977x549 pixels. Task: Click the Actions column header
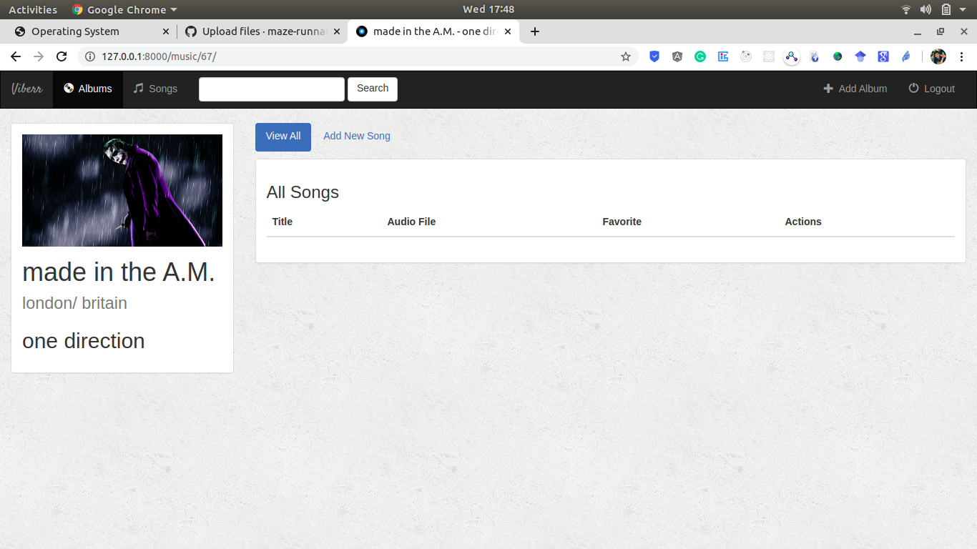pos(803,222)
